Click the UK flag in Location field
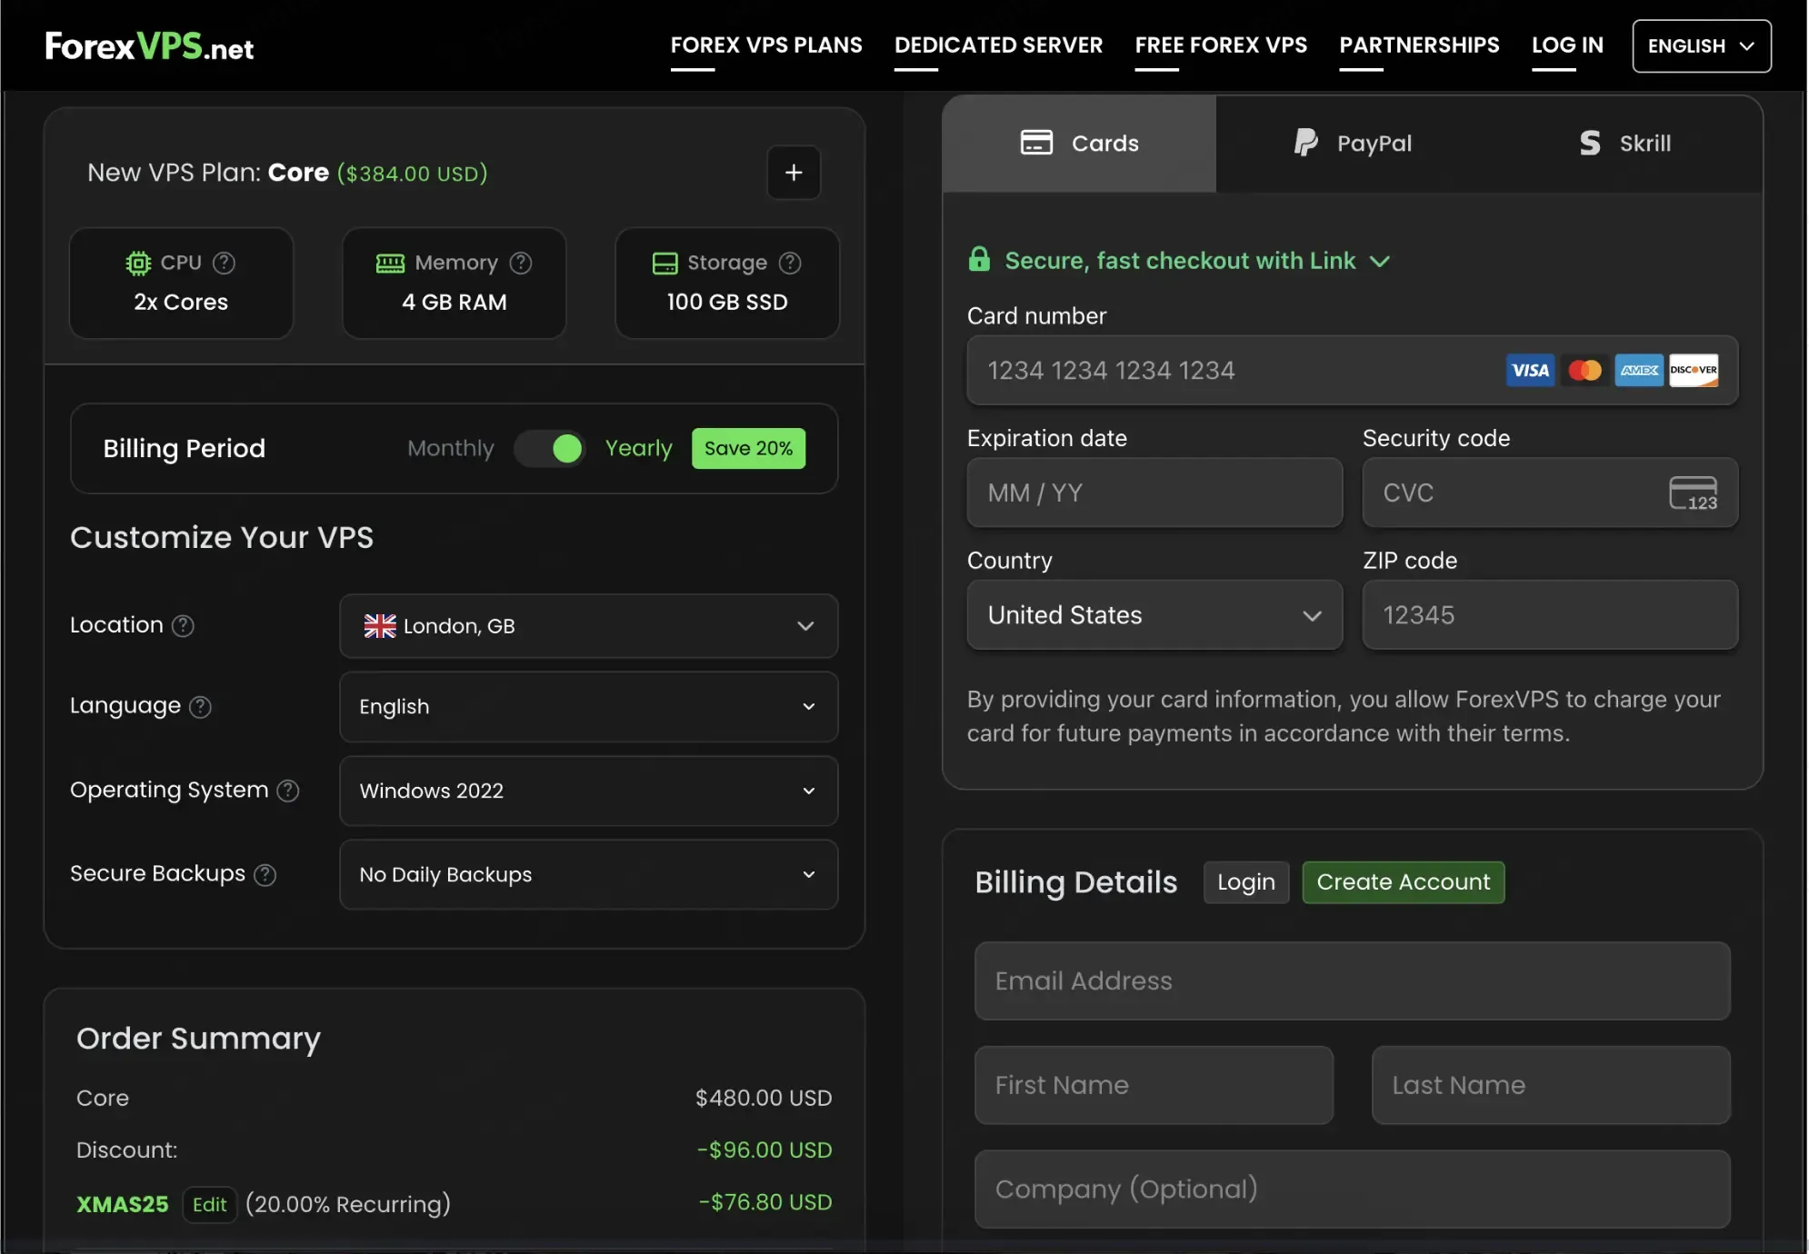1809x1254 pixels. [x=380, y=626]
